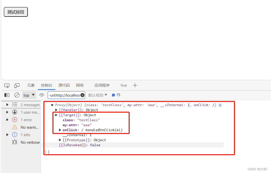Select the inspect element tool icon
271x173 pixels.
[7, 85]
